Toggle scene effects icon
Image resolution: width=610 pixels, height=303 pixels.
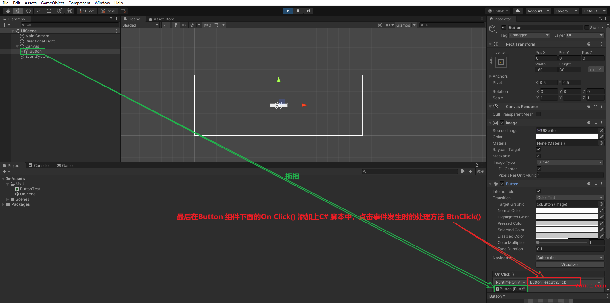(x=192, y=25)
